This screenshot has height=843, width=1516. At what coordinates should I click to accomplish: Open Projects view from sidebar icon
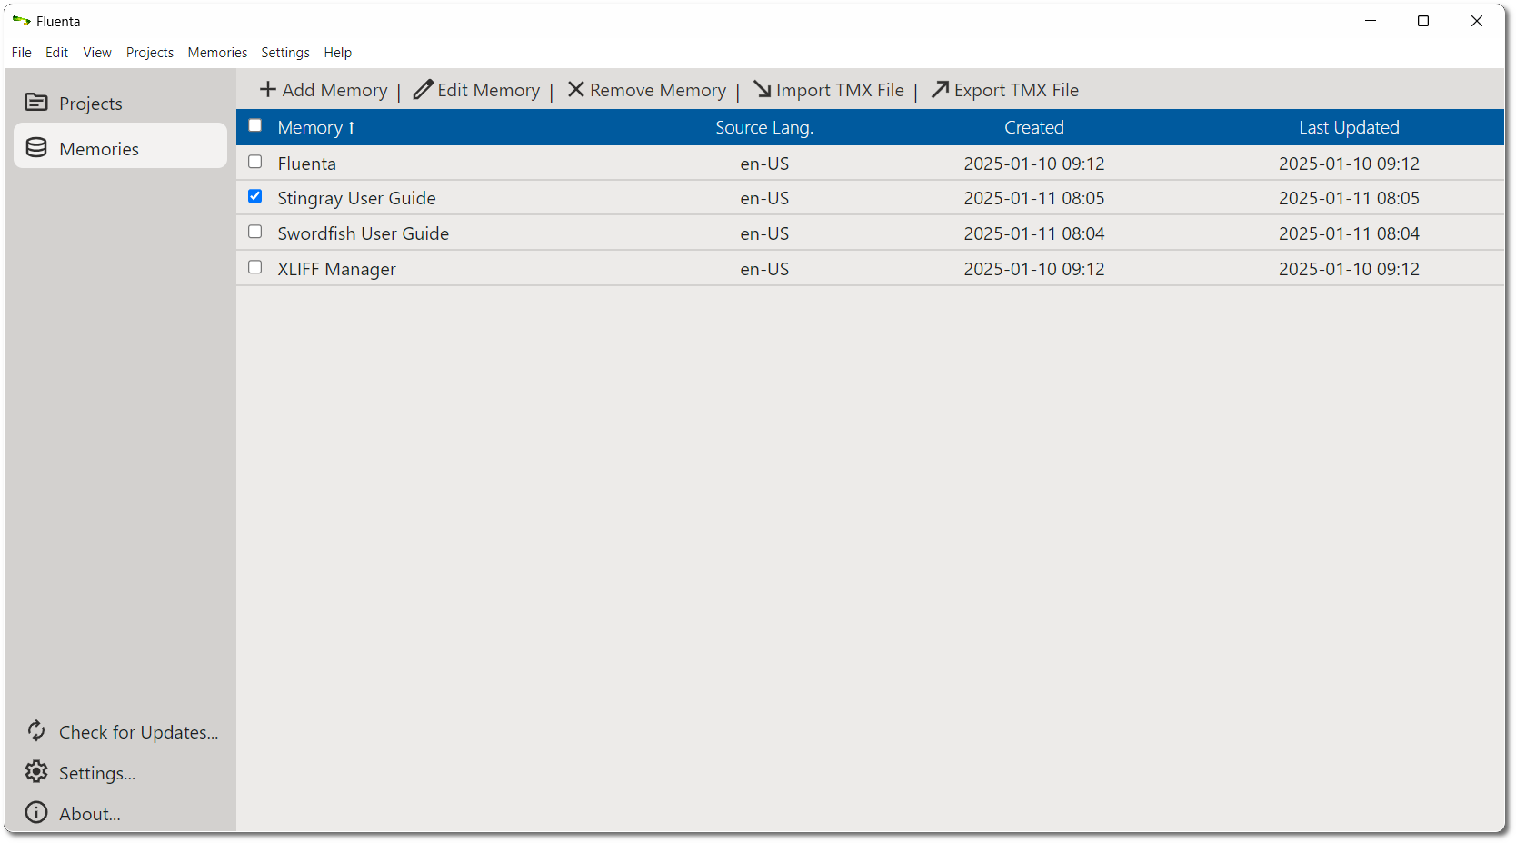(x=36, y=103)
